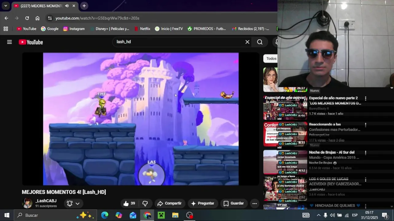Open network Wi-Fi tray icon
Image resolution: width=394 pixels, height=221 pixels.
[x=347, y=215]
